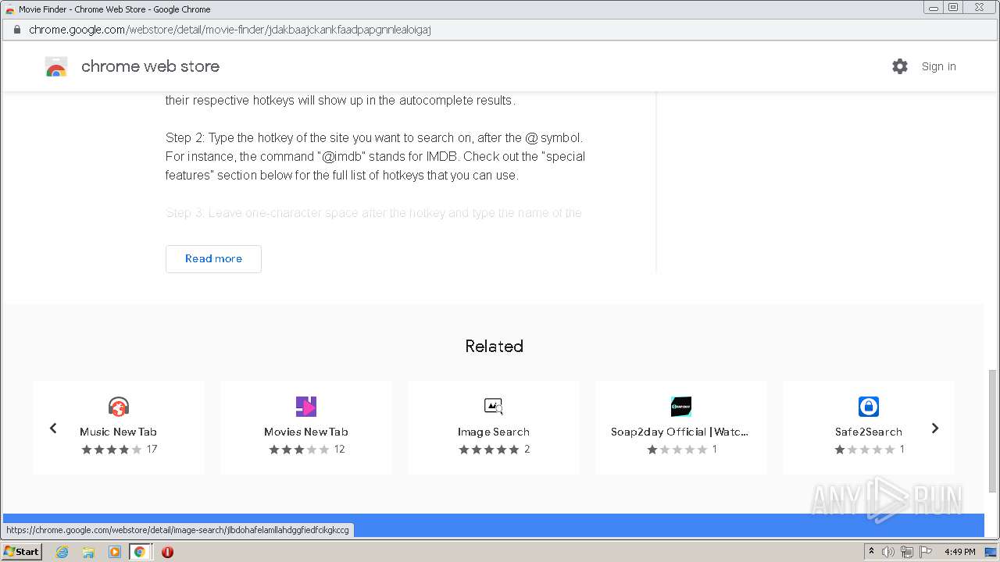Screen dimensions: 1000x562
Task: Open Movies New Tab extension title
Action: 306,432
